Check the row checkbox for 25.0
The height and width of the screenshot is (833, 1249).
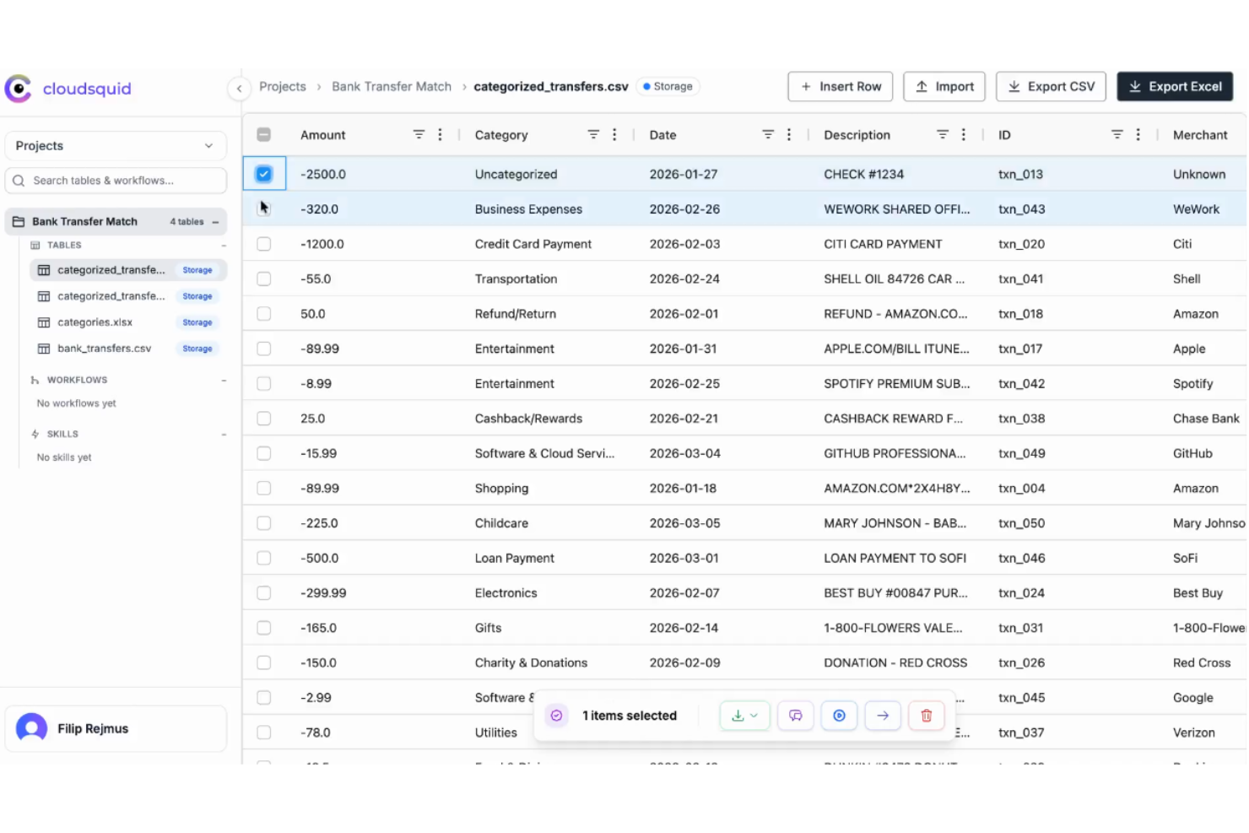pyautogui.click(x=264, y=419)
